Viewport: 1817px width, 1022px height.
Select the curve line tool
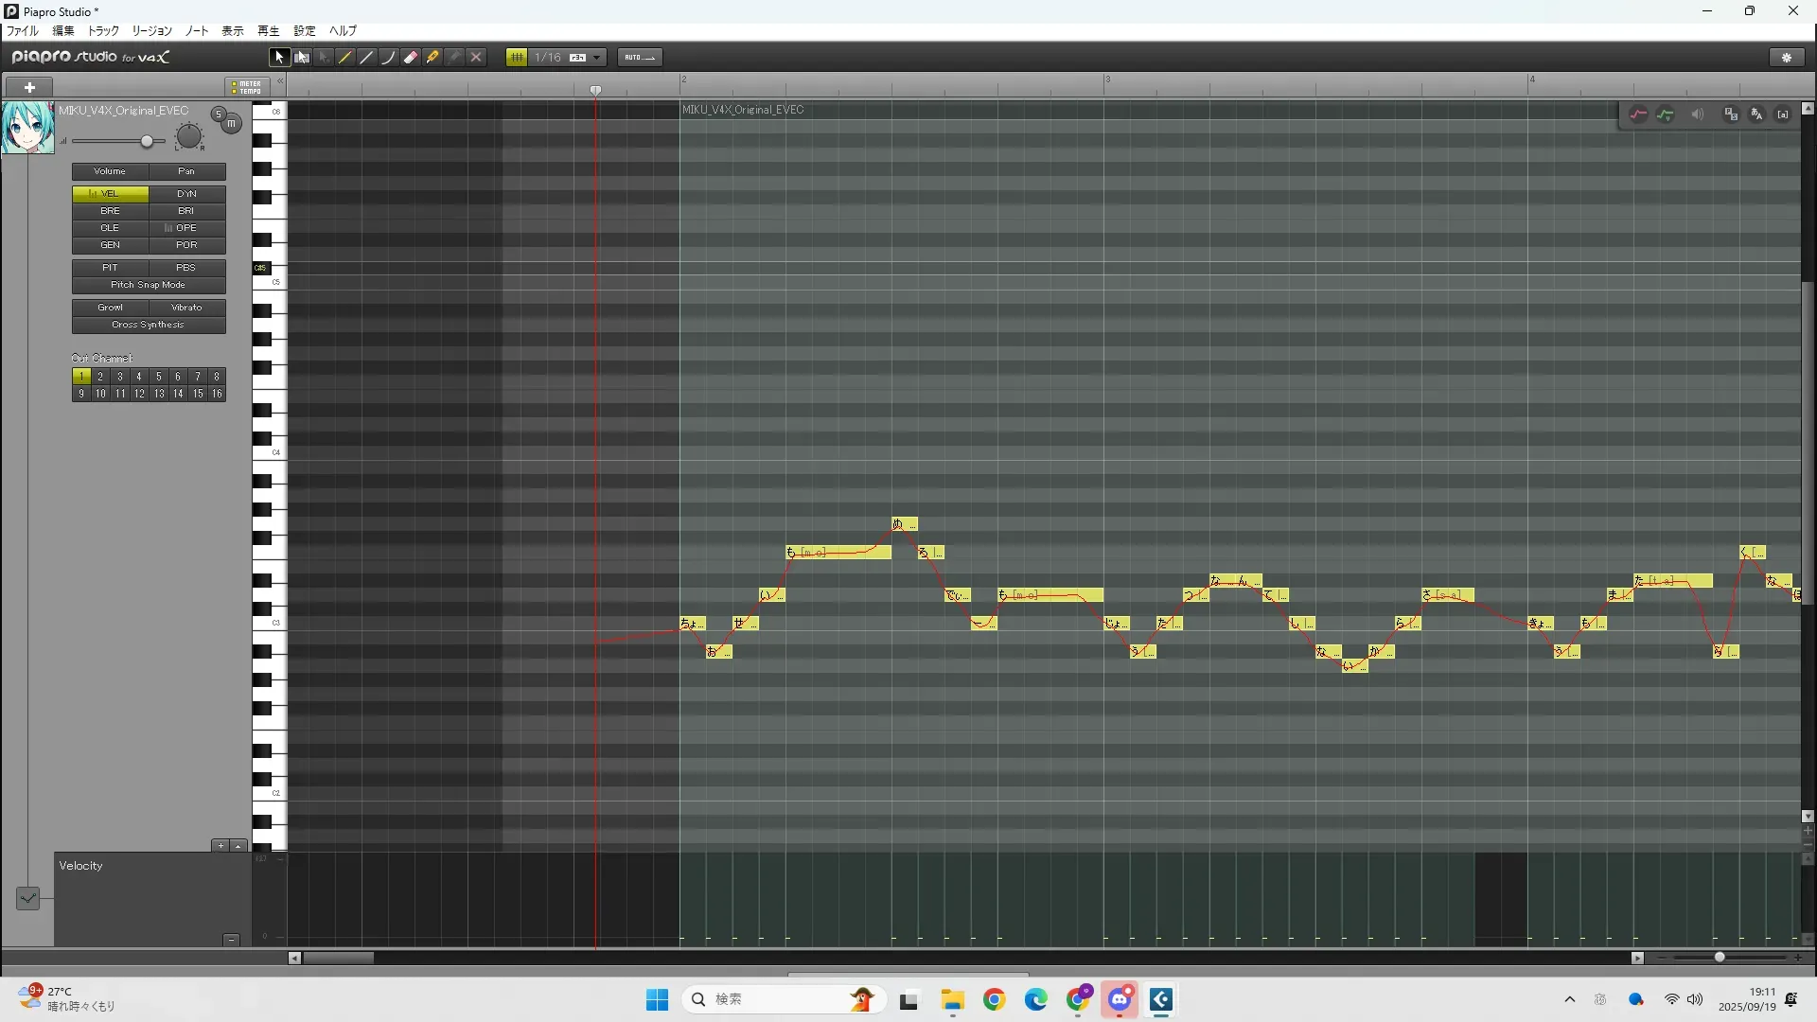tap(389, 58)
